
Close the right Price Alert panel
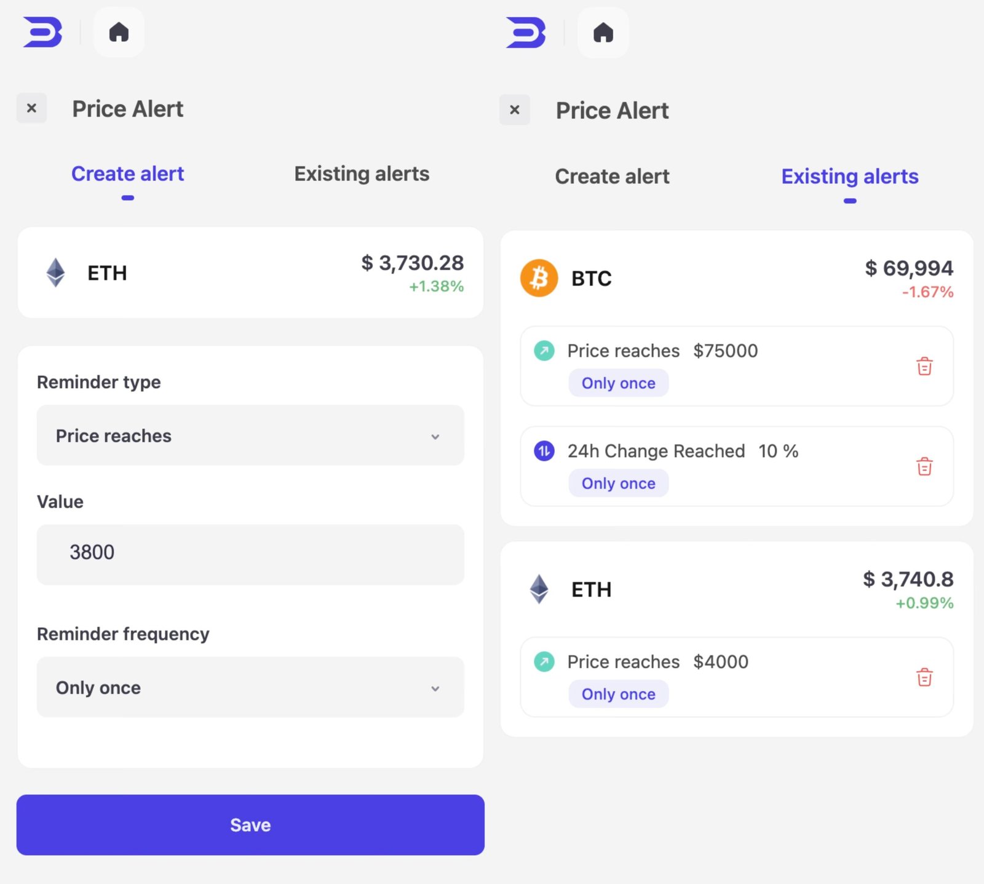(x=515, y=110)
